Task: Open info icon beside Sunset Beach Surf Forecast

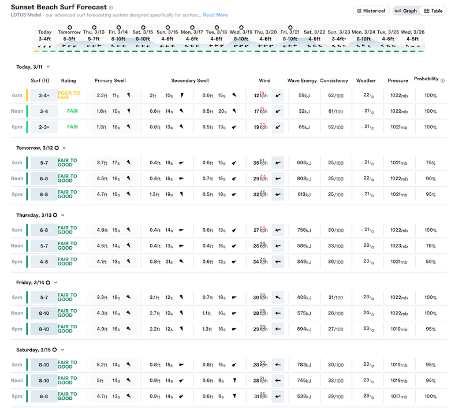Action: coord(111,8)
